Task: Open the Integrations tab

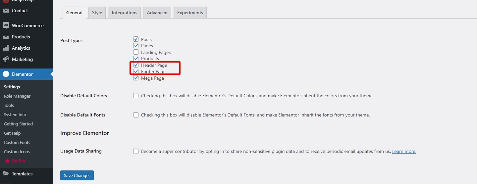Action: (125, 13)
